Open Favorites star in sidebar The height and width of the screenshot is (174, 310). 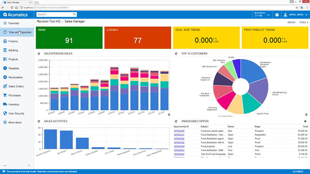[x=5, y=23]
